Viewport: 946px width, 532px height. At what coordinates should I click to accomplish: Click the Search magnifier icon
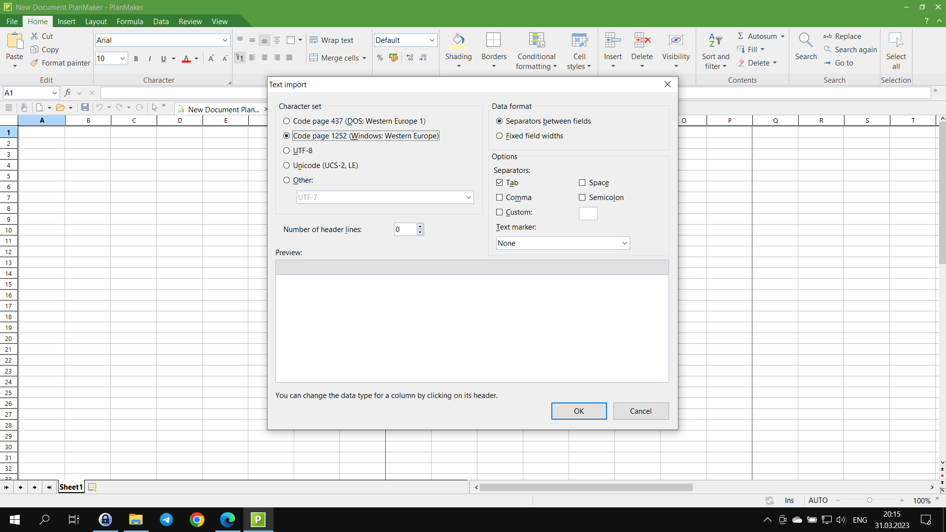coord(806,41)
